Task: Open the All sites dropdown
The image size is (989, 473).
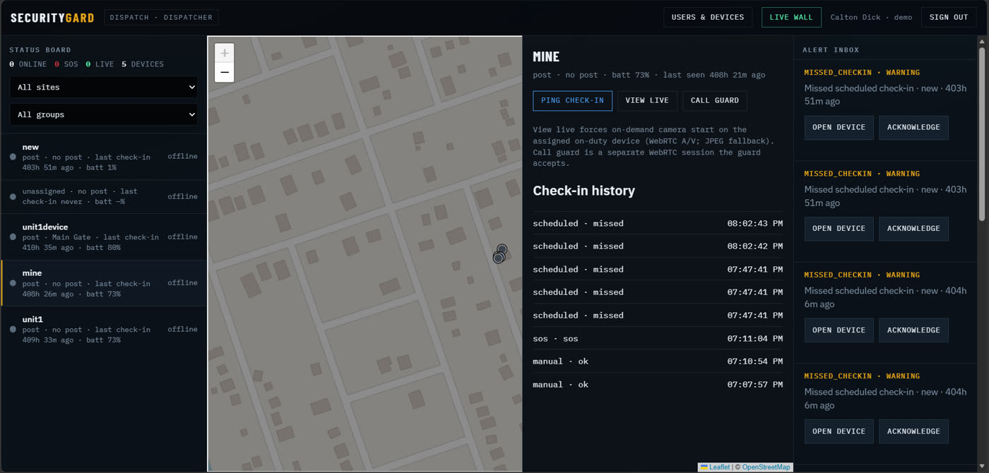Action: [104, 88]
